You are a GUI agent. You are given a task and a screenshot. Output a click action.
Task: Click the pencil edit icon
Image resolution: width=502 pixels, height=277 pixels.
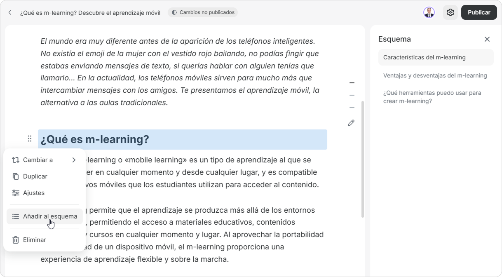pyautogui.click(x=351, y=123)
